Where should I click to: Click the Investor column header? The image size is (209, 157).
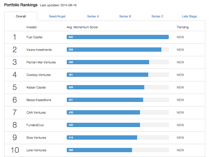[x=32, y=27]
